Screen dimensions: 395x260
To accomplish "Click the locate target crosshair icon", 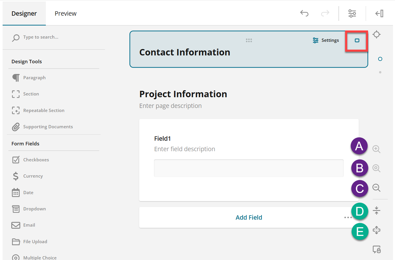I will (376, 34).
